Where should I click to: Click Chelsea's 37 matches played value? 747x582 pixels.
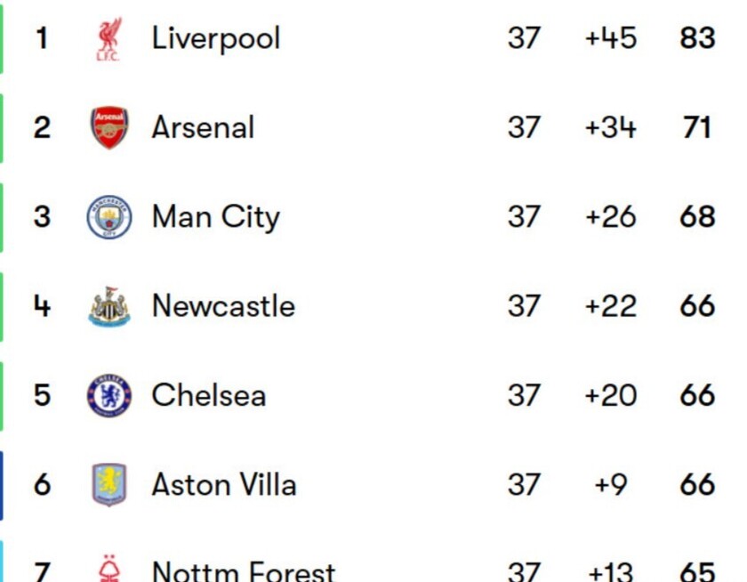[x=524, y=395]
